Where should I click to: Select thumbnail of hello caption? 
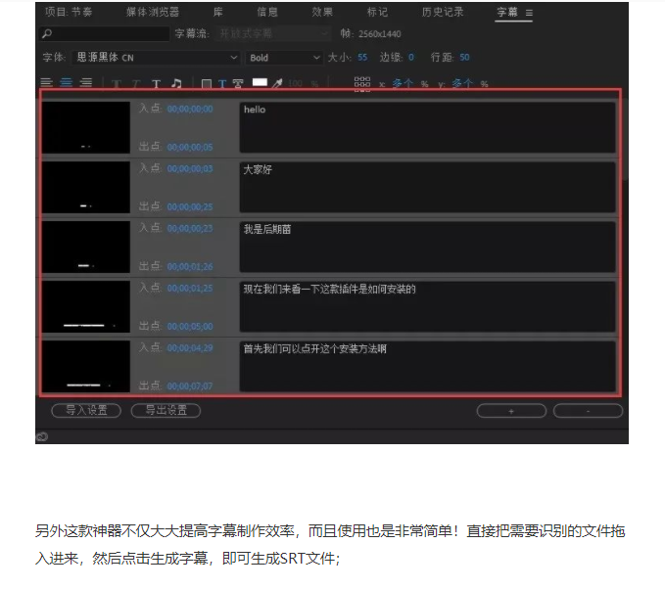point(86,127)
